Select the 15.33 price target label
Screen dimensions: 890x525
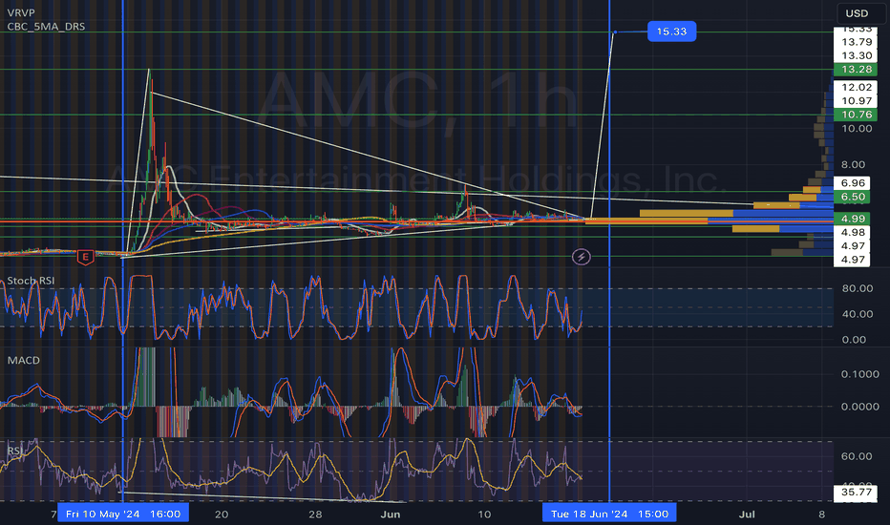click(x=671, y=31)
